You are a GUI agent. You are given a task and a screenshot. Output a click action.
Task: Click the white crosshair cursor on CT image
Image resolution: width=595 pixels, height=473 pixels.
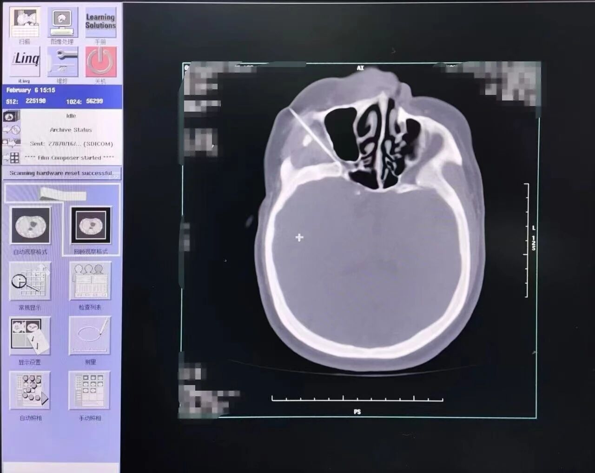pyautogui.click(x=299, y=238)
